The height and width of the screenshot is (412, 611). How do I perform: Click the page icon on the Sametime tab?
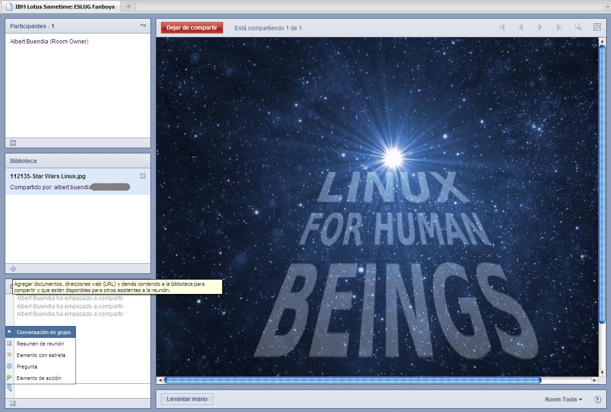9,7
